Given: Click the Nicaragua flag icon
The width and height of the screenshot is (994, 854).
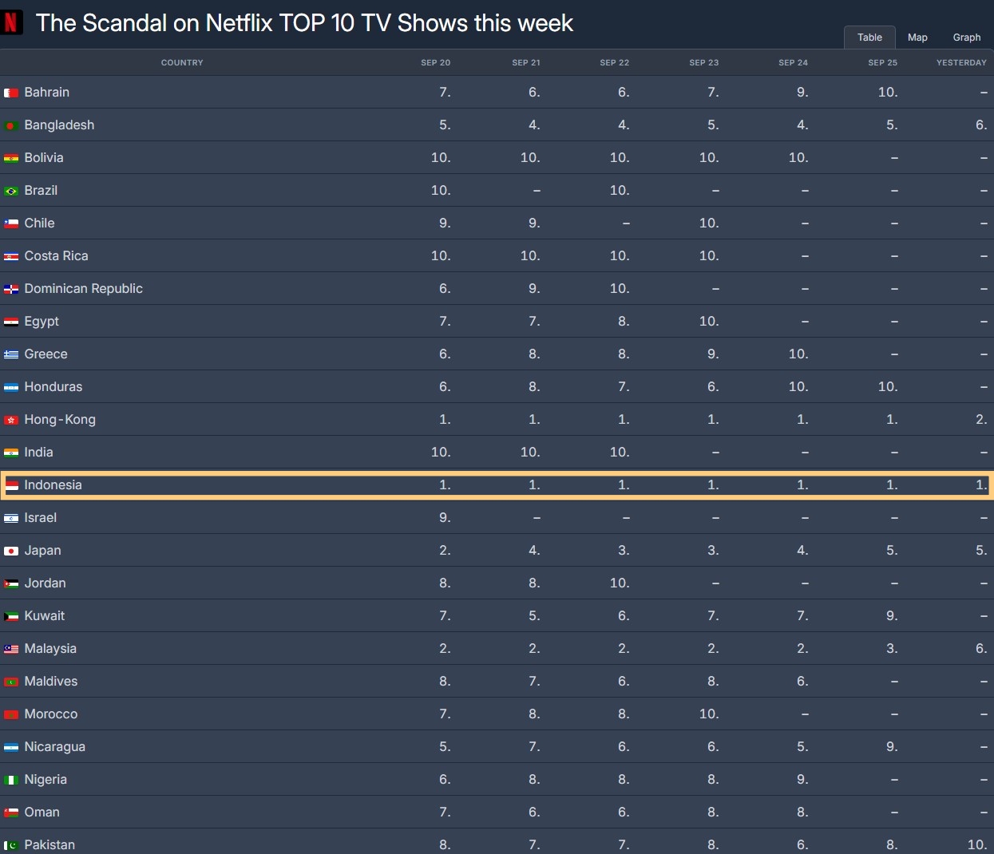Looking at the screenshot, I should click(x=11, y=748).
